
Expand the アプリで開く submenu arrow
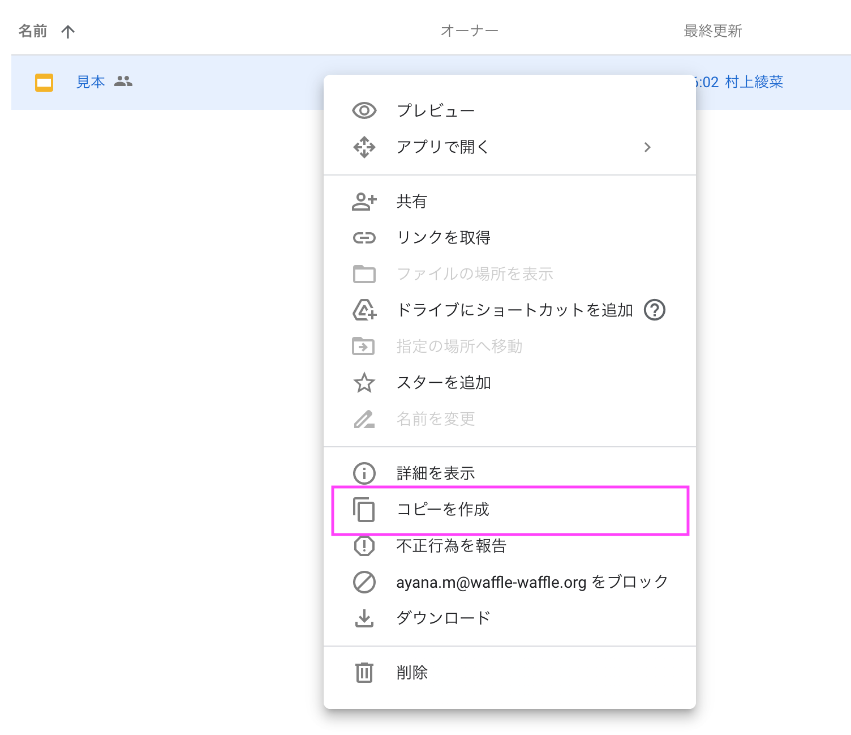point(647,147)
